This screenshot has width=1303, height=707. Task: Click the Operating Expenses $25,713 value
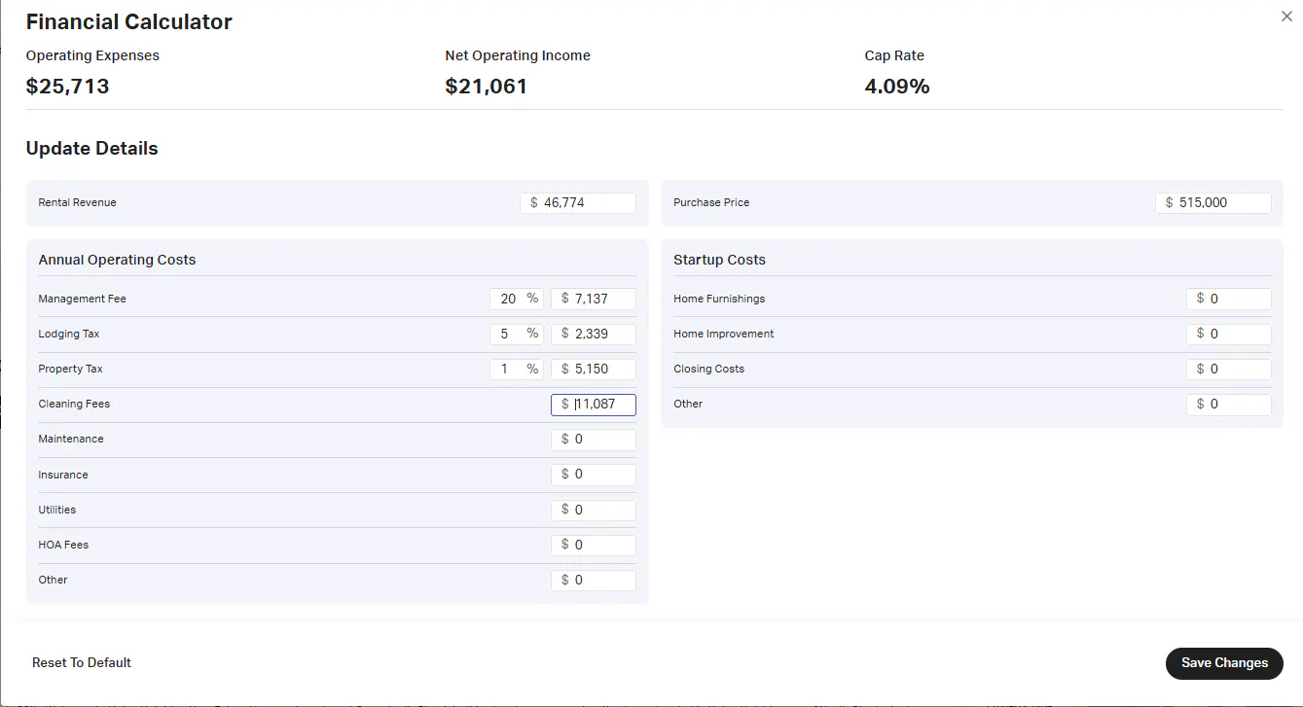[x=68, y=87]
